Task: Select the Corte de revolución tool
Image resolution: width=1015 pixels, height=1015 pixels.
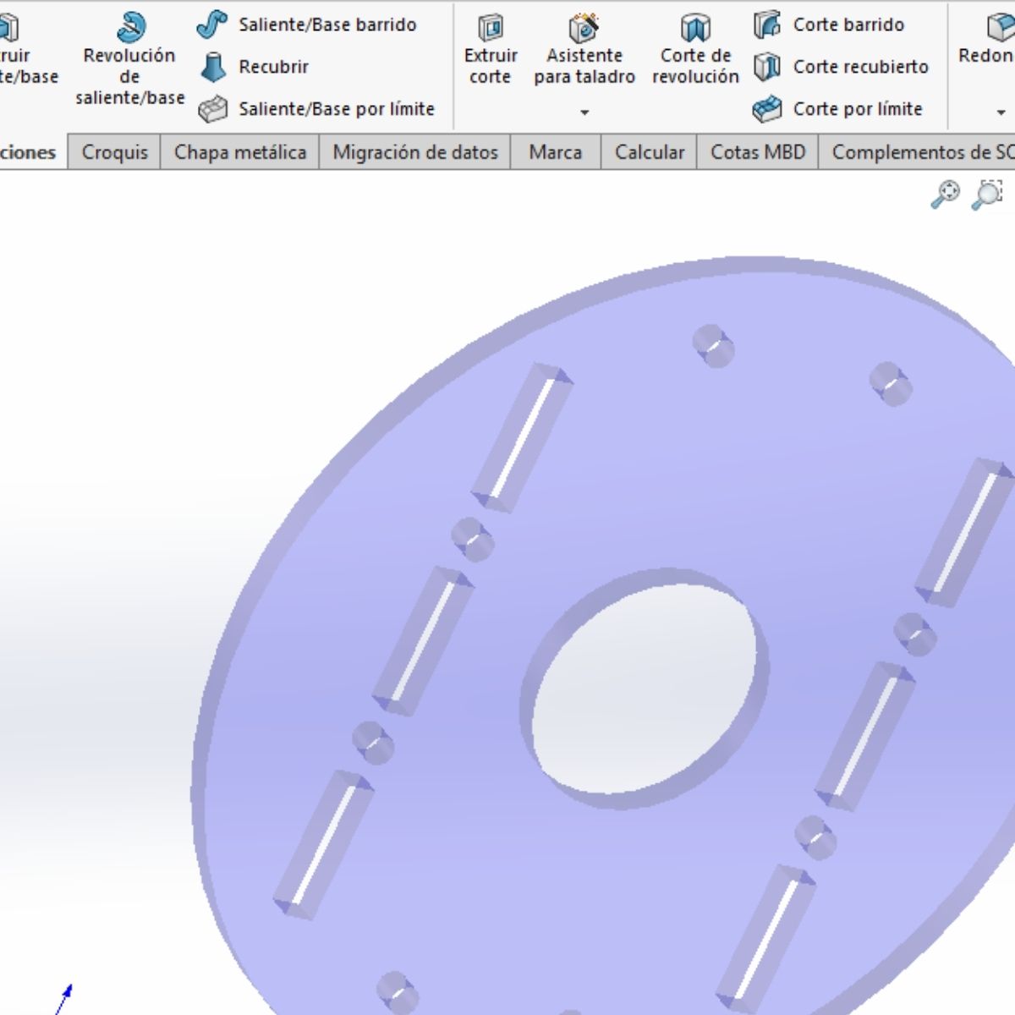Action: click(x=695, y=28)
